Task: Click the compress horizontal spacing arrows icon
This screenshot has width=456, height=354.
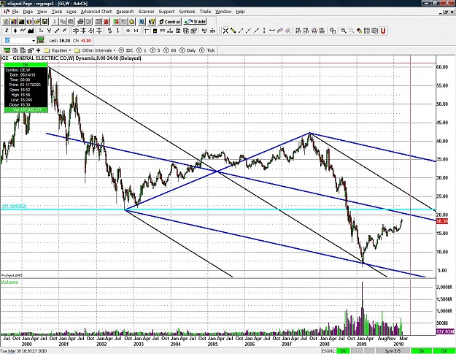Action: point(136,31)
